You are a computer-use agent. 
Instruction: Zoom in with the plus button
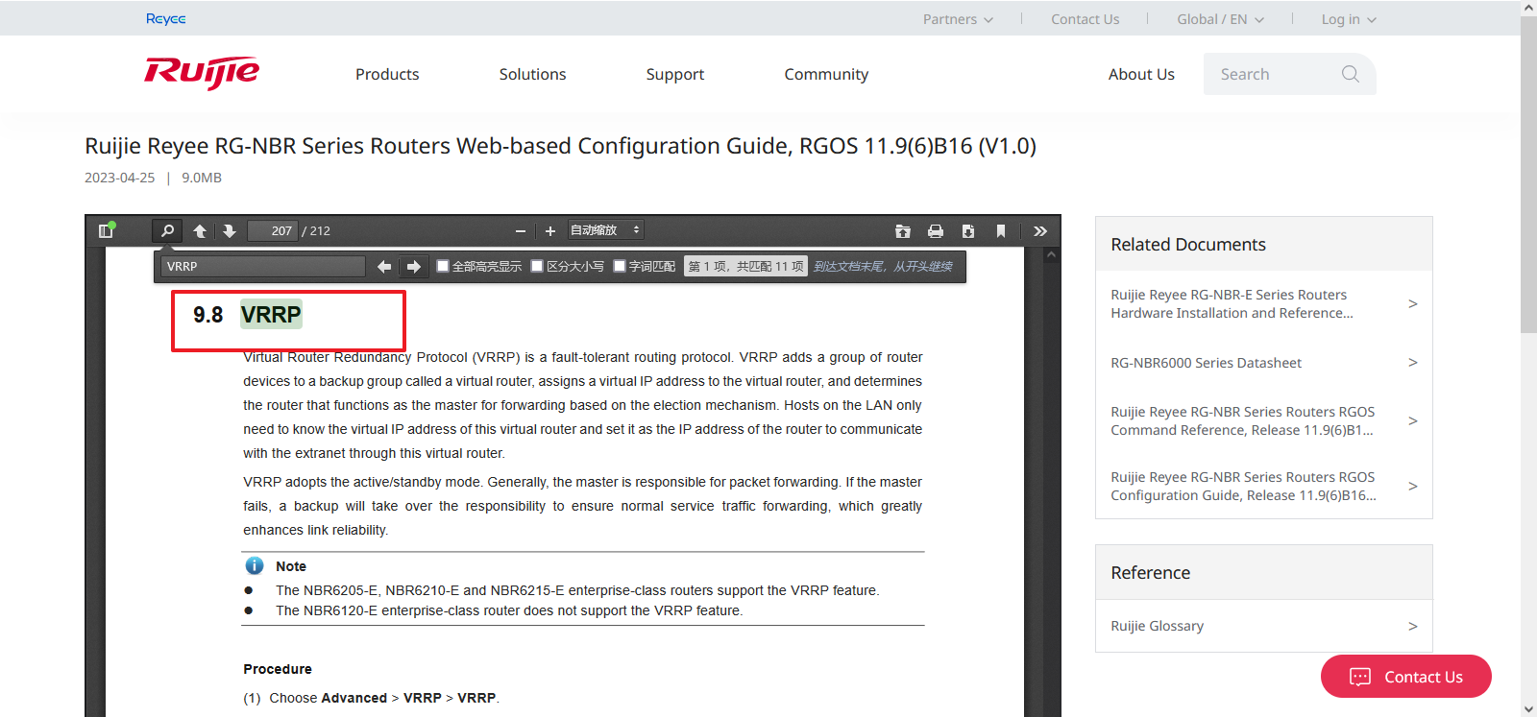[550, 231]
